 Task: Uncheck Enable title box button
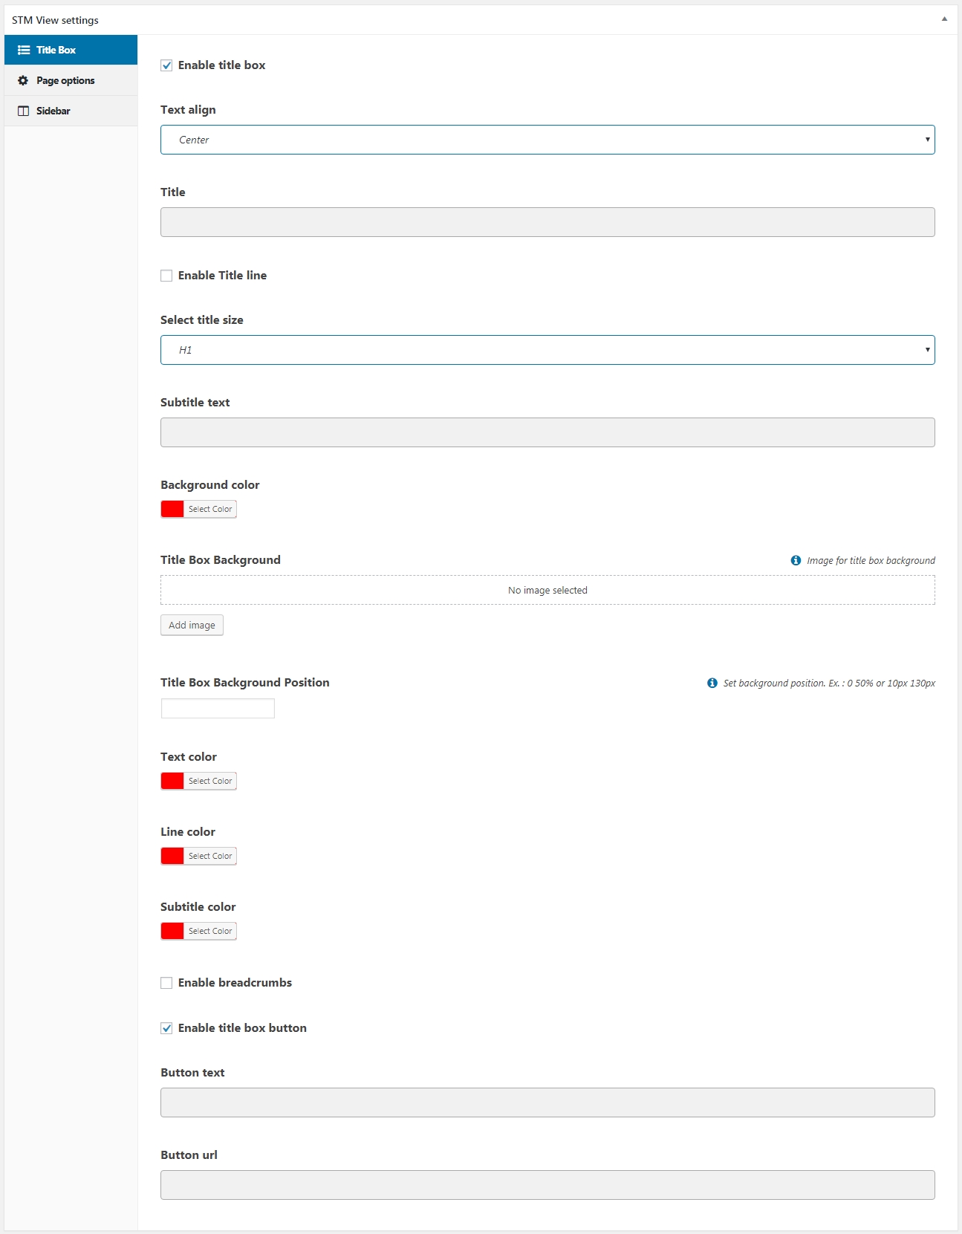click(166, 1028)
